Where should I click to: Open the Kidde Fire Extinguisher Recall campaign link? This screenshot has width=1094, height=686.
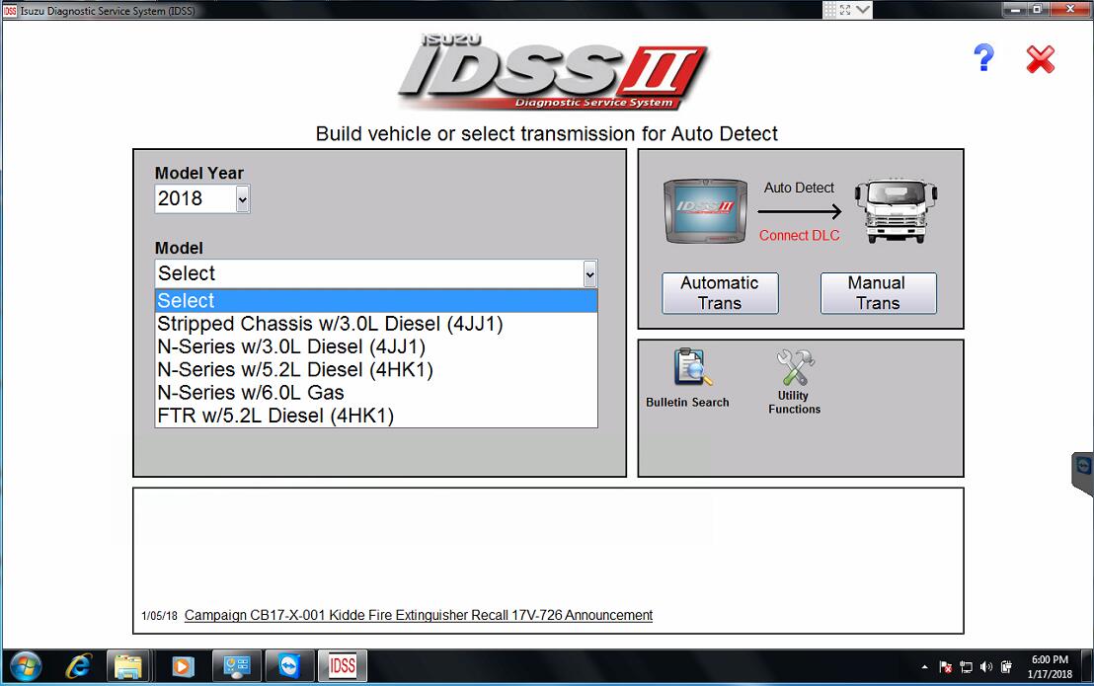419,615
